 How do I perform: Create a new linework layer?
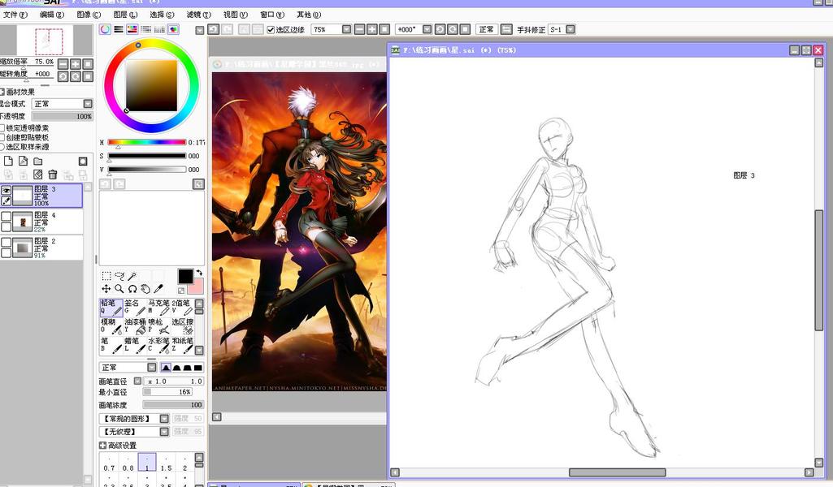pos(23,161)
